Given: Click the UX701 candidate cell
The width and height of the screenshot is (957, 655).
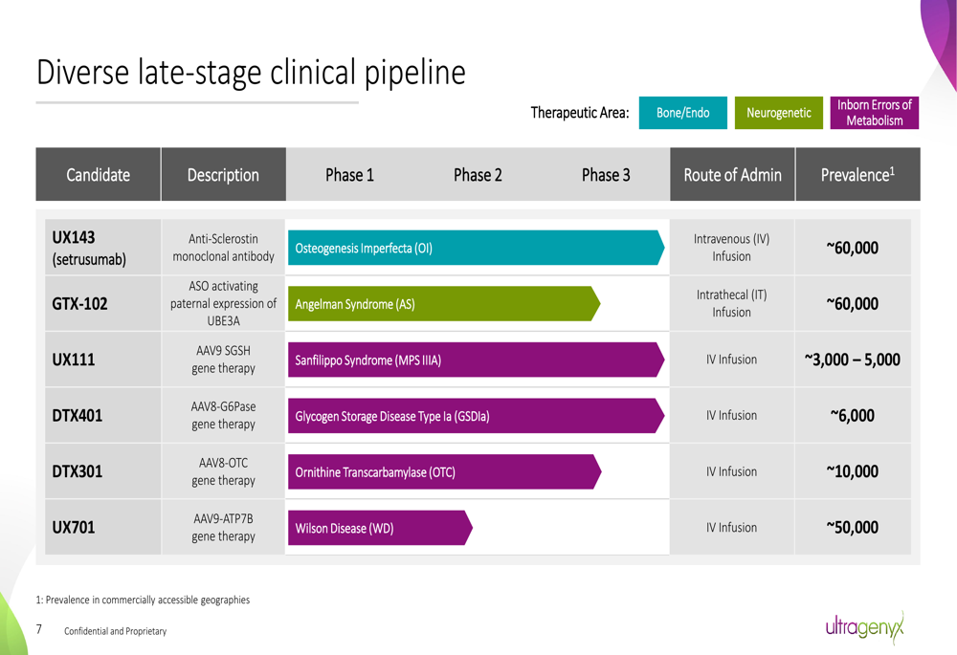Looking at the screenshot, I should click(103, 527).
